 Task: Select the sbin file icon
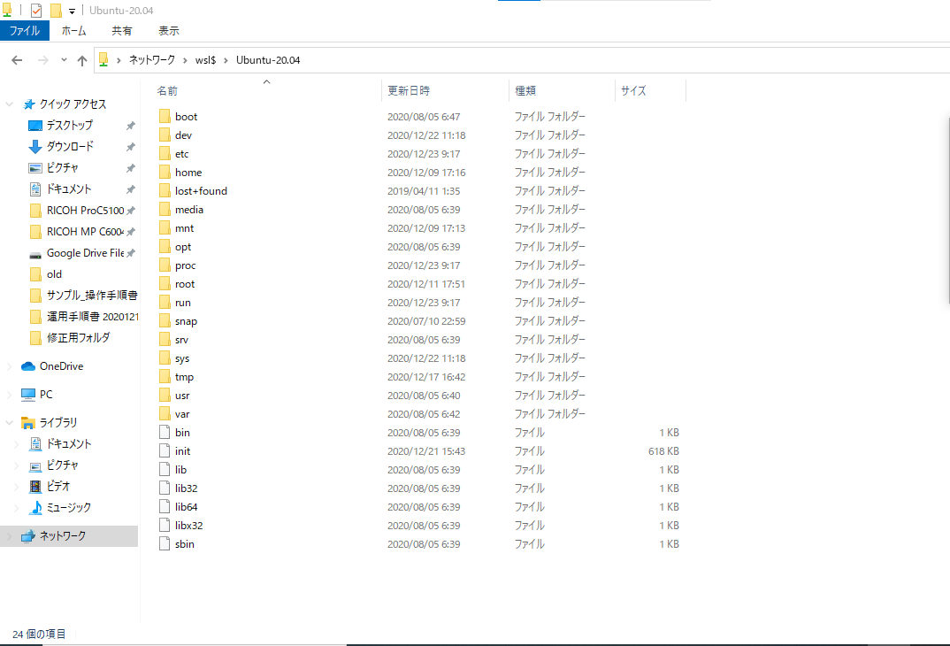tap(165, 544)
